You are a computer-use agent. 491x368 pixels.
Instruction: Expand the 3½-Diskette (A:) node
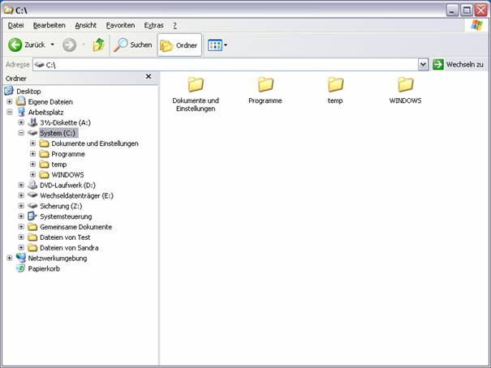(x=21, y=122)
